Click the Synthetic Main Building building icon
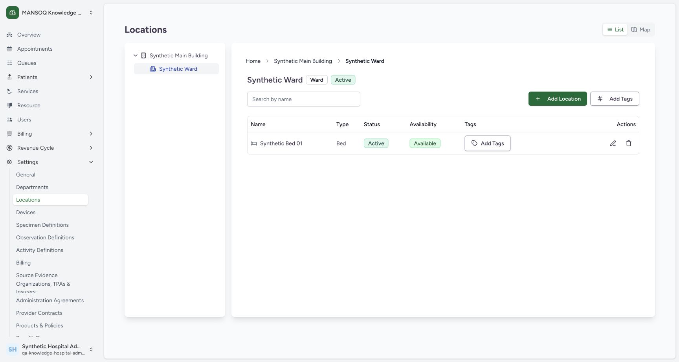This screenshot has height=362, width=679. coord(143,55)
